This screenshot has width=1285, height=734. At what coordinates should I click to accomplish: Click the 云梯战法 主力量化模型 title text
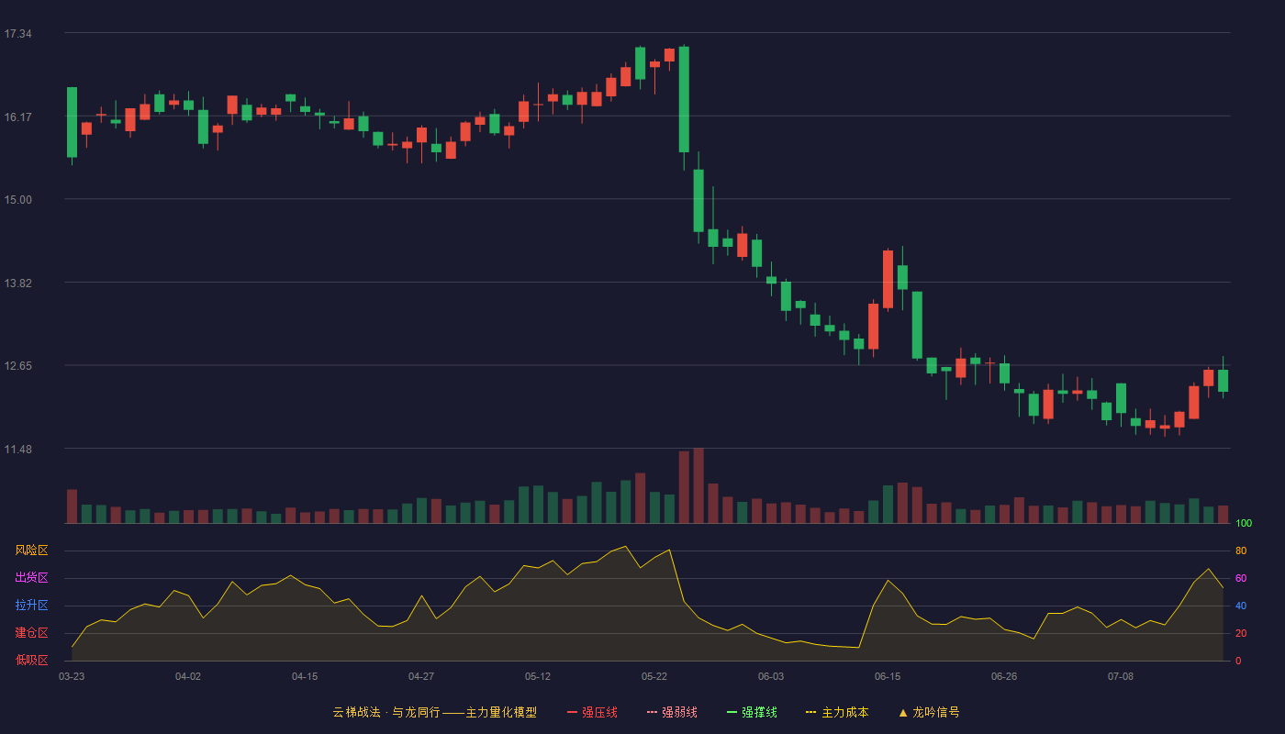[434, 712]
